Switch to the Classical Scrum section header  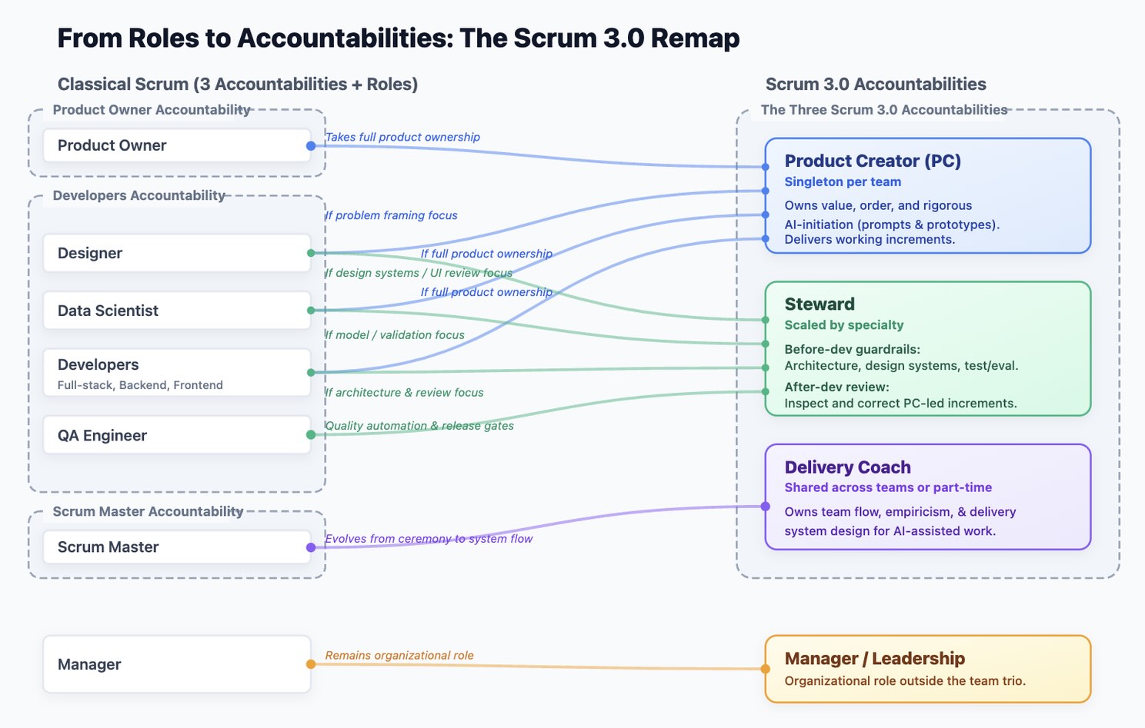(x=237, y=84)
